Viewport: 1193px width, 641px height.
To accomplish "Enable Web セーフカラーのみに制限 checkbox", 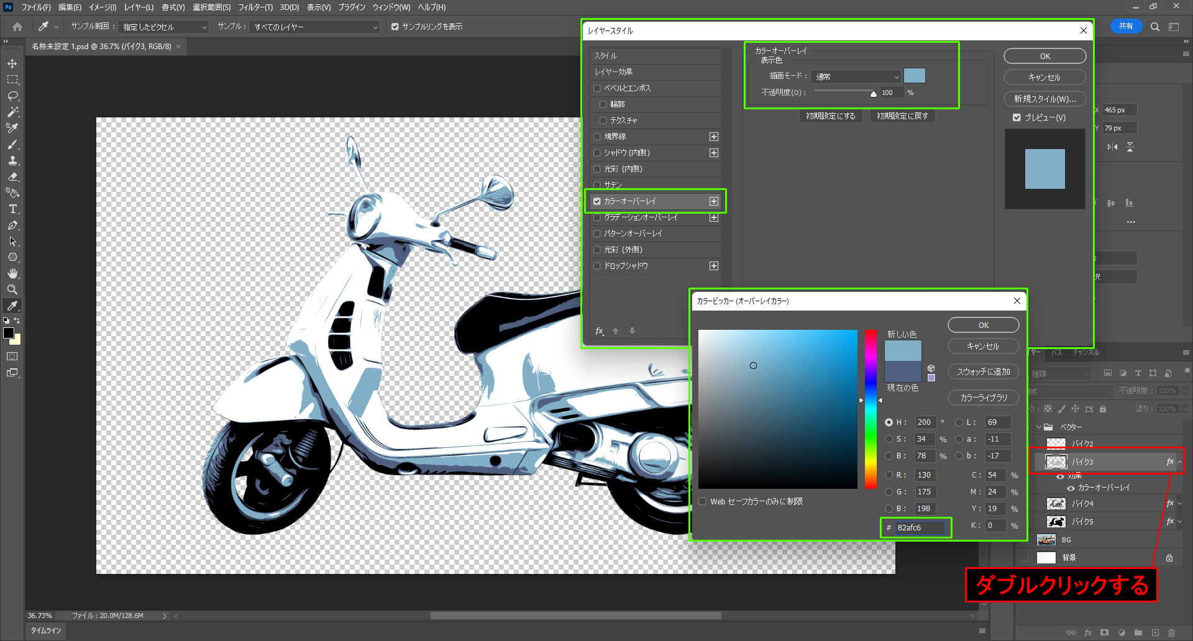I will (703, 501).
